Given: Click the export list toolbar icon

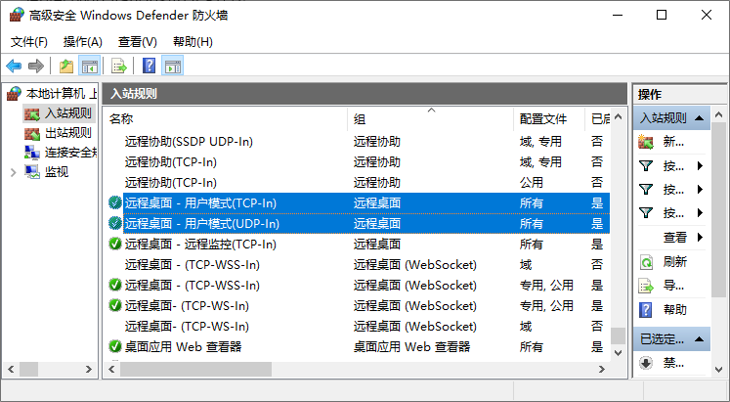Looking at the screenshot, I should [x=118, y=66].
